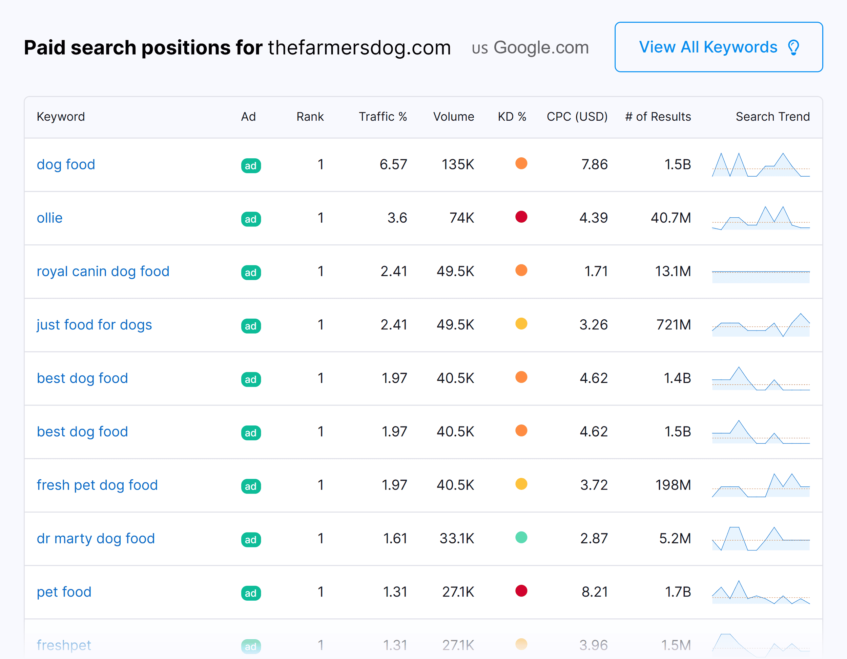Screen dimensions: 847x659
Task: Open 'just food for dogs' keyword link
Action: (x=94, y=325)
